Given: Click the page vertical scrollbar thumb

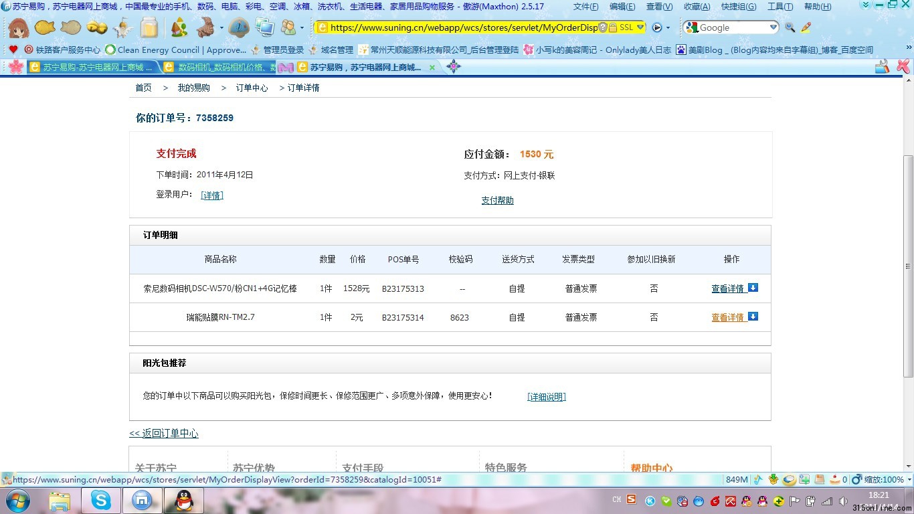Looking at the screenshot, I should point(908,266).
